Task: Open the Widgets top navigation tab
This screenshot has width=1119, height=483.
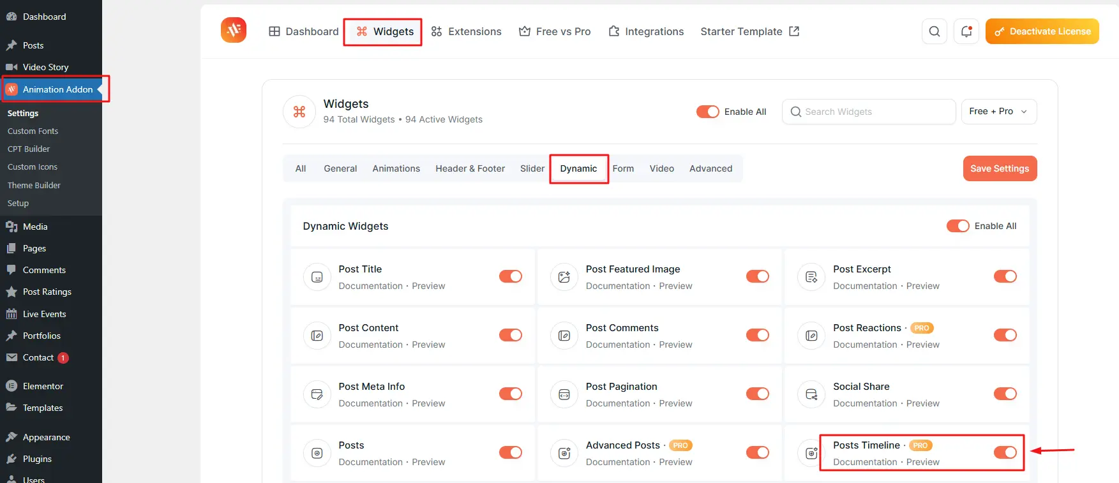Action: click(384, 31)
